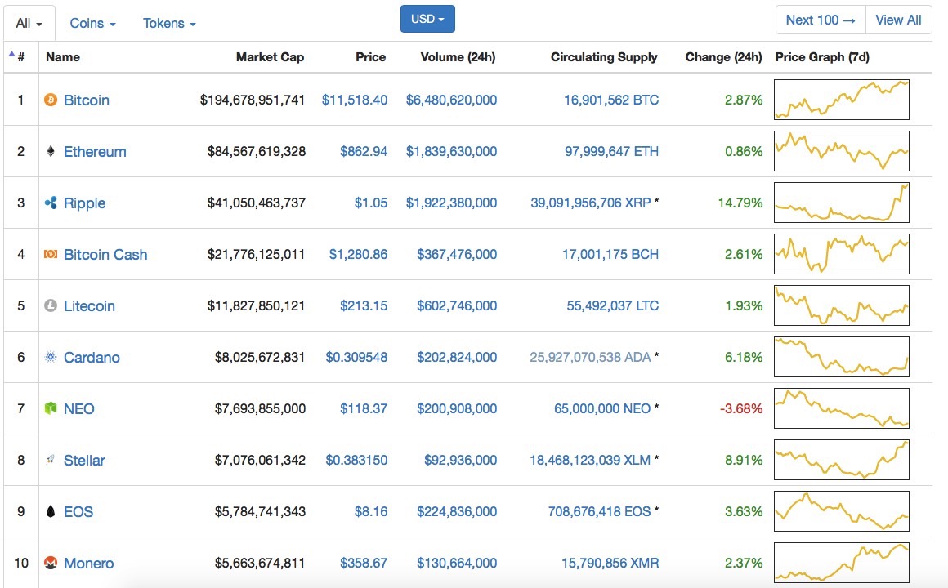This screenshot has height=588, width=948.
Task: Click the Bitcoin coin logo icon
Action: tap(51, 100)
